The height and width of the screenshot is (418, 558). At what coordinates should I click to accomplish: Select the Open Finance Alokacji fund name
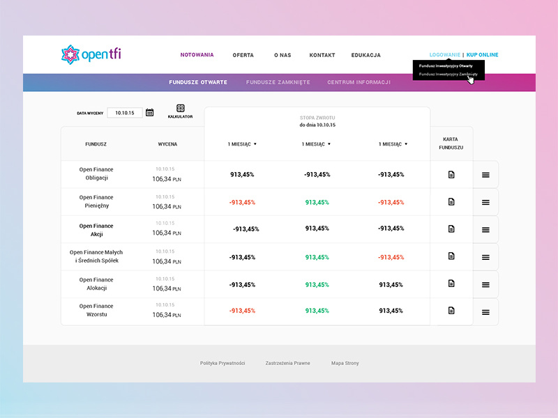pos(96,284)
